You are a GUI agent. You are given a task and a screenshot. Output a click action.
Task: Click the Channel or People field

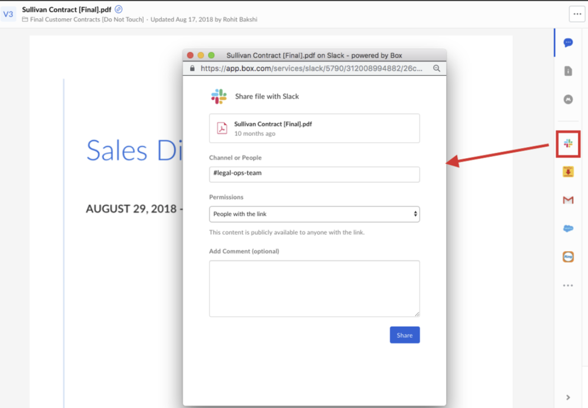314,174
